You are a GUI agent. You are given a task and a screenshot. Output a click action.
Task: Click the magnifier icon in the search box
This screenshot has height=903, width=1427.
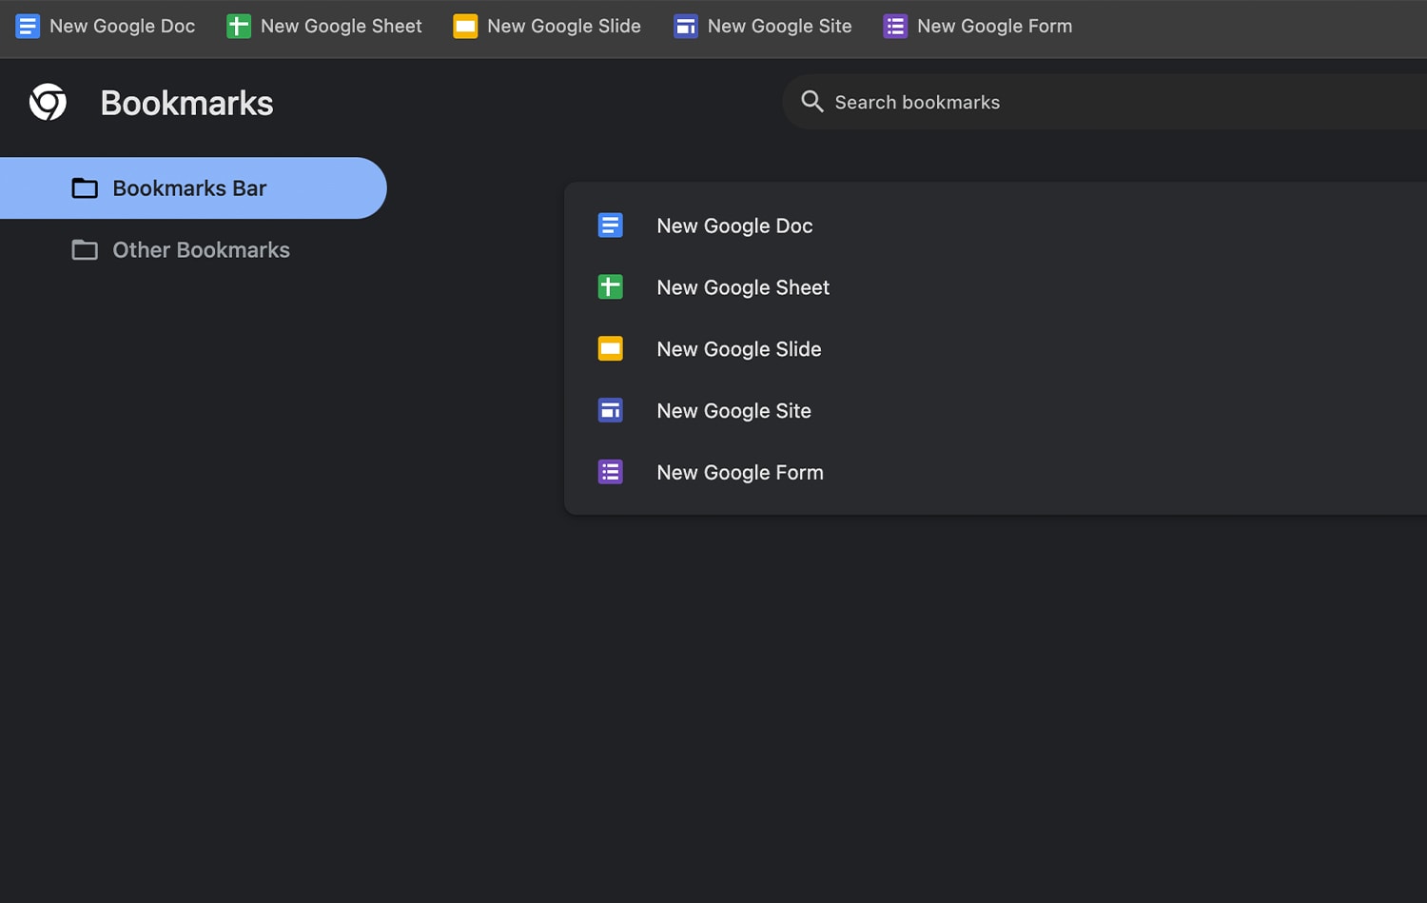[811, 101]
